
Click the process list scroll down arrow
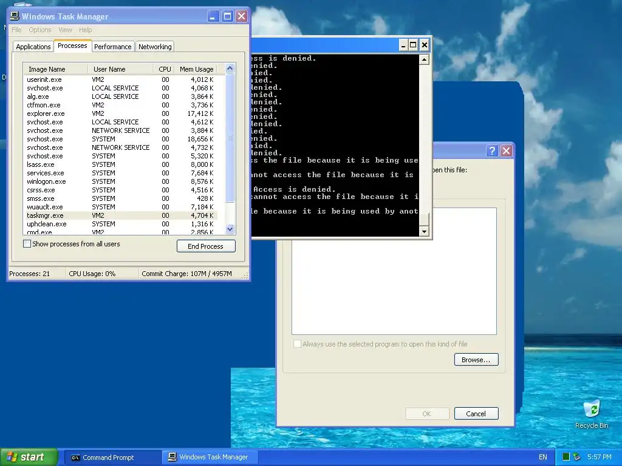pyautogui.click(x=230, y=229)
